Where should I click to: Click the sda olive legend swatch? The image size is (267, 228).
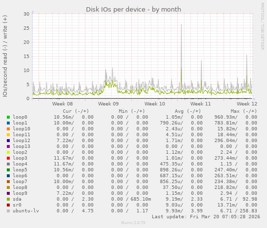pyautogui.click(x=8, y=199)
